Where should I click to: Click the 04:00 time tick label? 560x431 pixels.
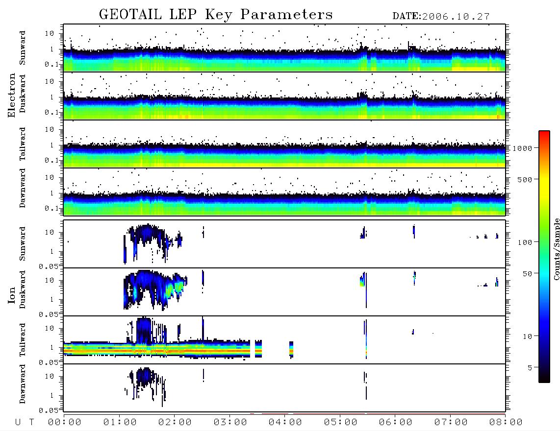point(285,423)
